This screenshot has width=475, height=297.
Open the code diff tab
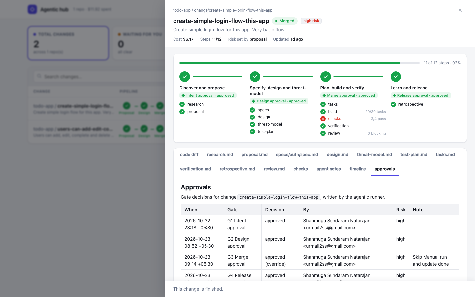pos(189,154)
